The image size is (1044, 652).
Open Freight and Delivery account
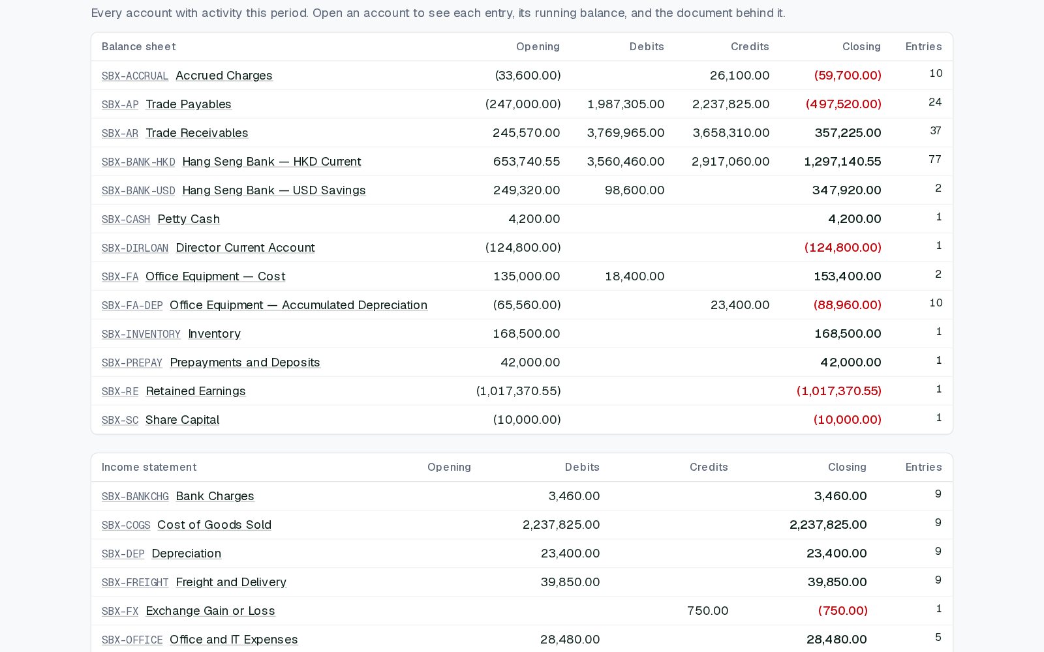(x=231, y=582)
